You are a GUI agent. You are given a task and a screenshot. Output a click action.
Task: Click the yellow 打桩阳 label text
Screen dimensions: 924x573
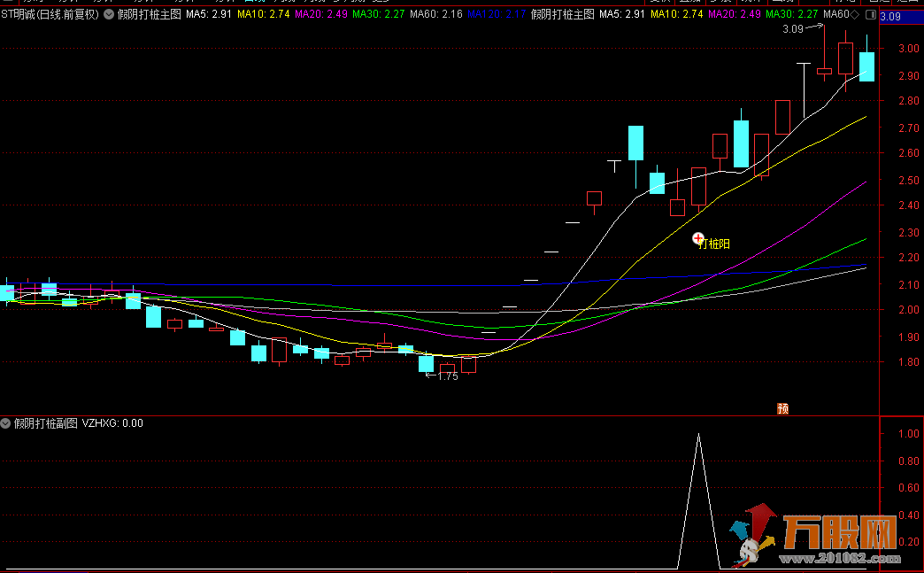[714, 244]
